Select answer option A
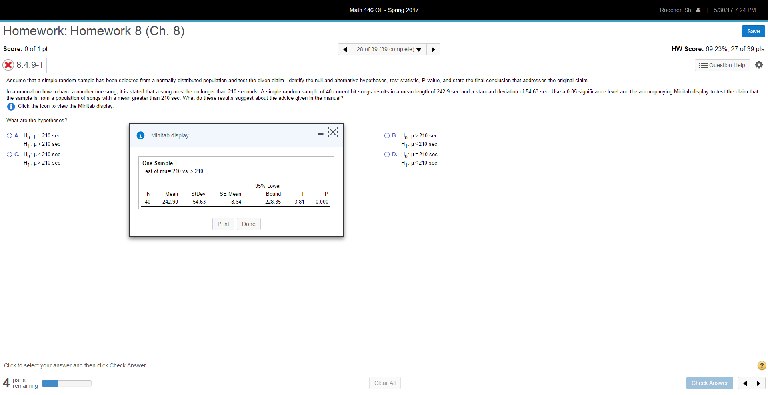 point(9,136)
